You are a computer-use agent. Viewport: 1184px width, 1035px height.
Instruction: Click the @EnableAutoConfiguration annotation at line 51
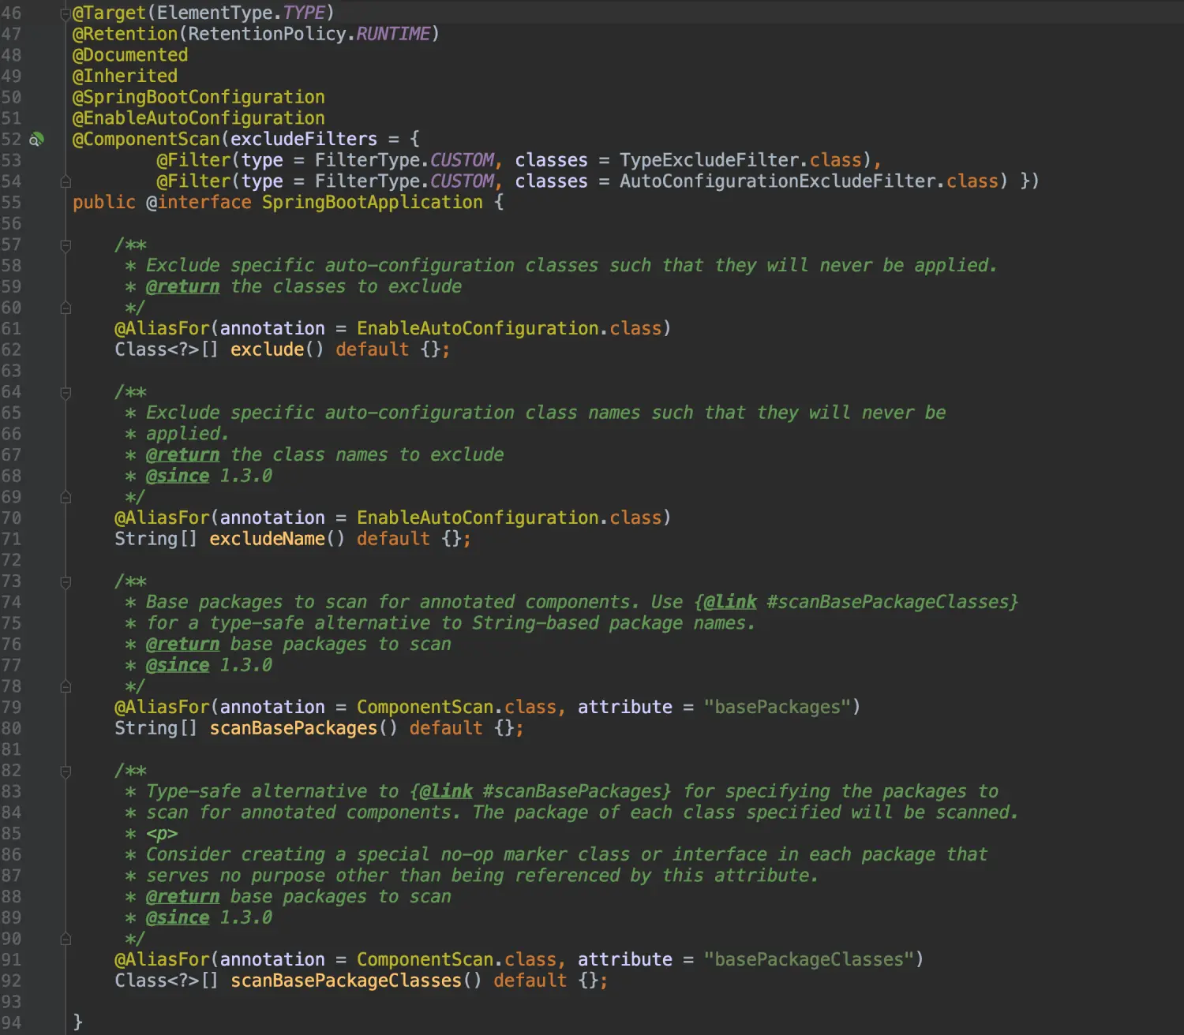point(199,118)
